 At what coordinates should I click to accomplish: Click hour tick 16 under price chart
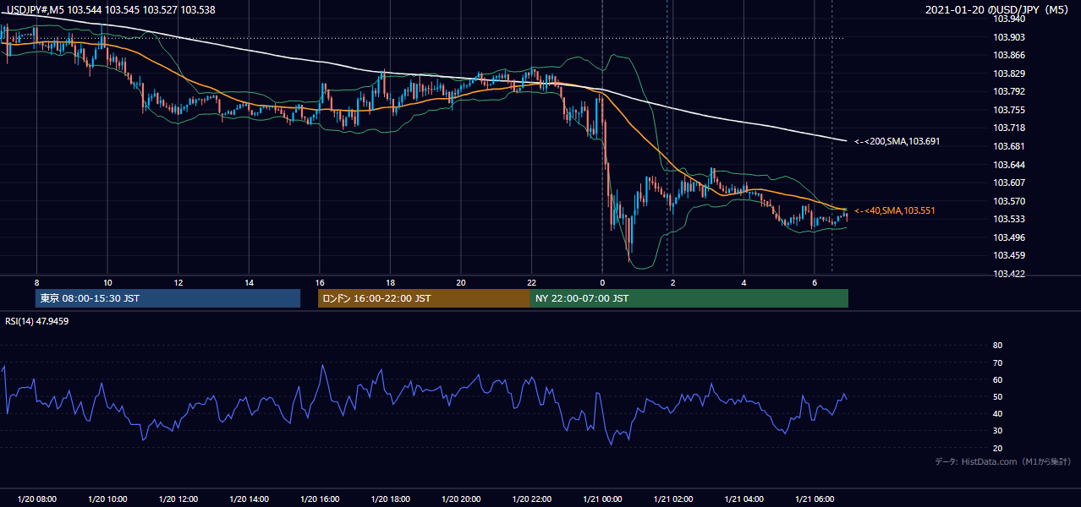click(319, 282)
